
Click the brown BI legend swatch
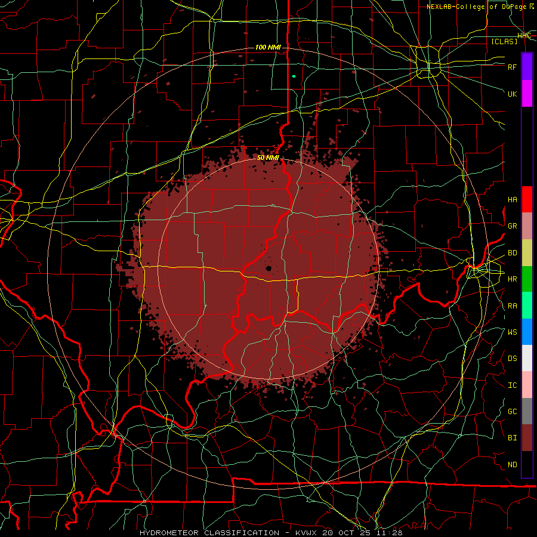pyautogui.click(x=527, y=438)
